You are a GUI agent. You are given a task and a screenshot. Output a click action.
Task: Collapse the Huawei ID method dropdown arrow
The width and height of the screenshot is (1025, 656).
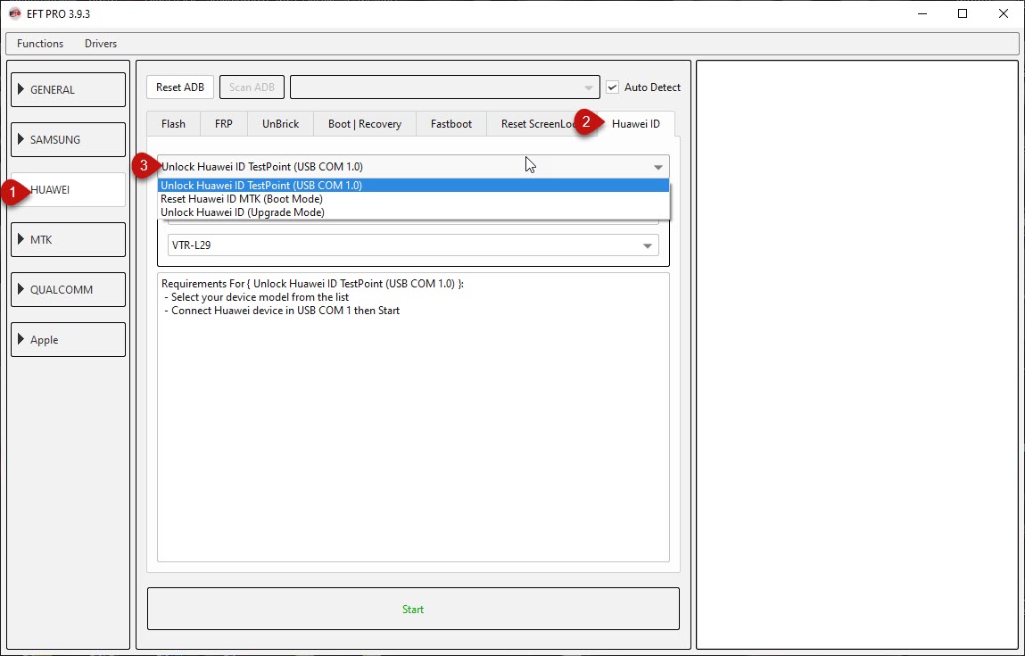657,167
